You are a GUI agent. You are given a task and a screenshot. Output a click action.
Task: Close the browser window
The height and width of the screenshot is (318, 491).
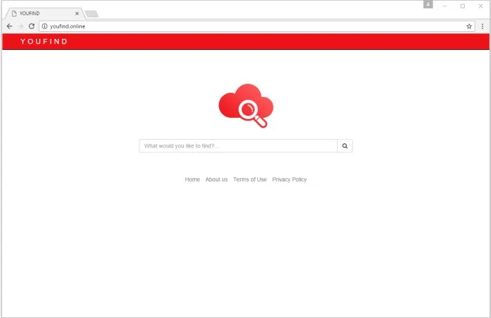click(x=481, y=6)
